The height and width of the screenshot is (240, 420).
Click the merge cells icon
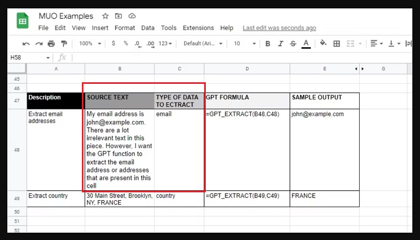(x=350, y=43)
